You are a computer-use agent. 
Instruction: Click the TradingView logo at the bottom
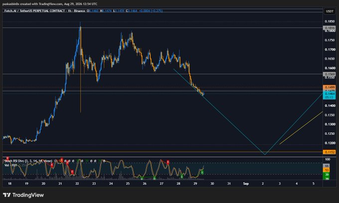pos(23,195)
